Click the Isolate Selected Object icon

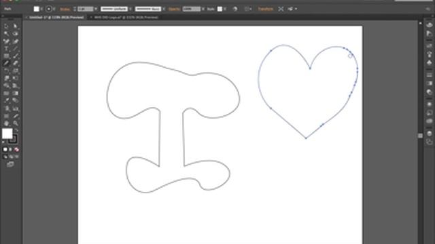[281, 9]
